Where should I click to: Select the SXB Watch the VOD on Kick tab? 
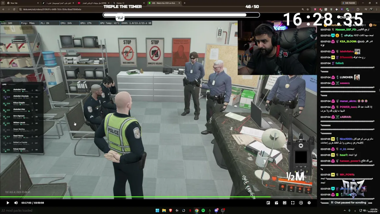(x=164, y=3)
